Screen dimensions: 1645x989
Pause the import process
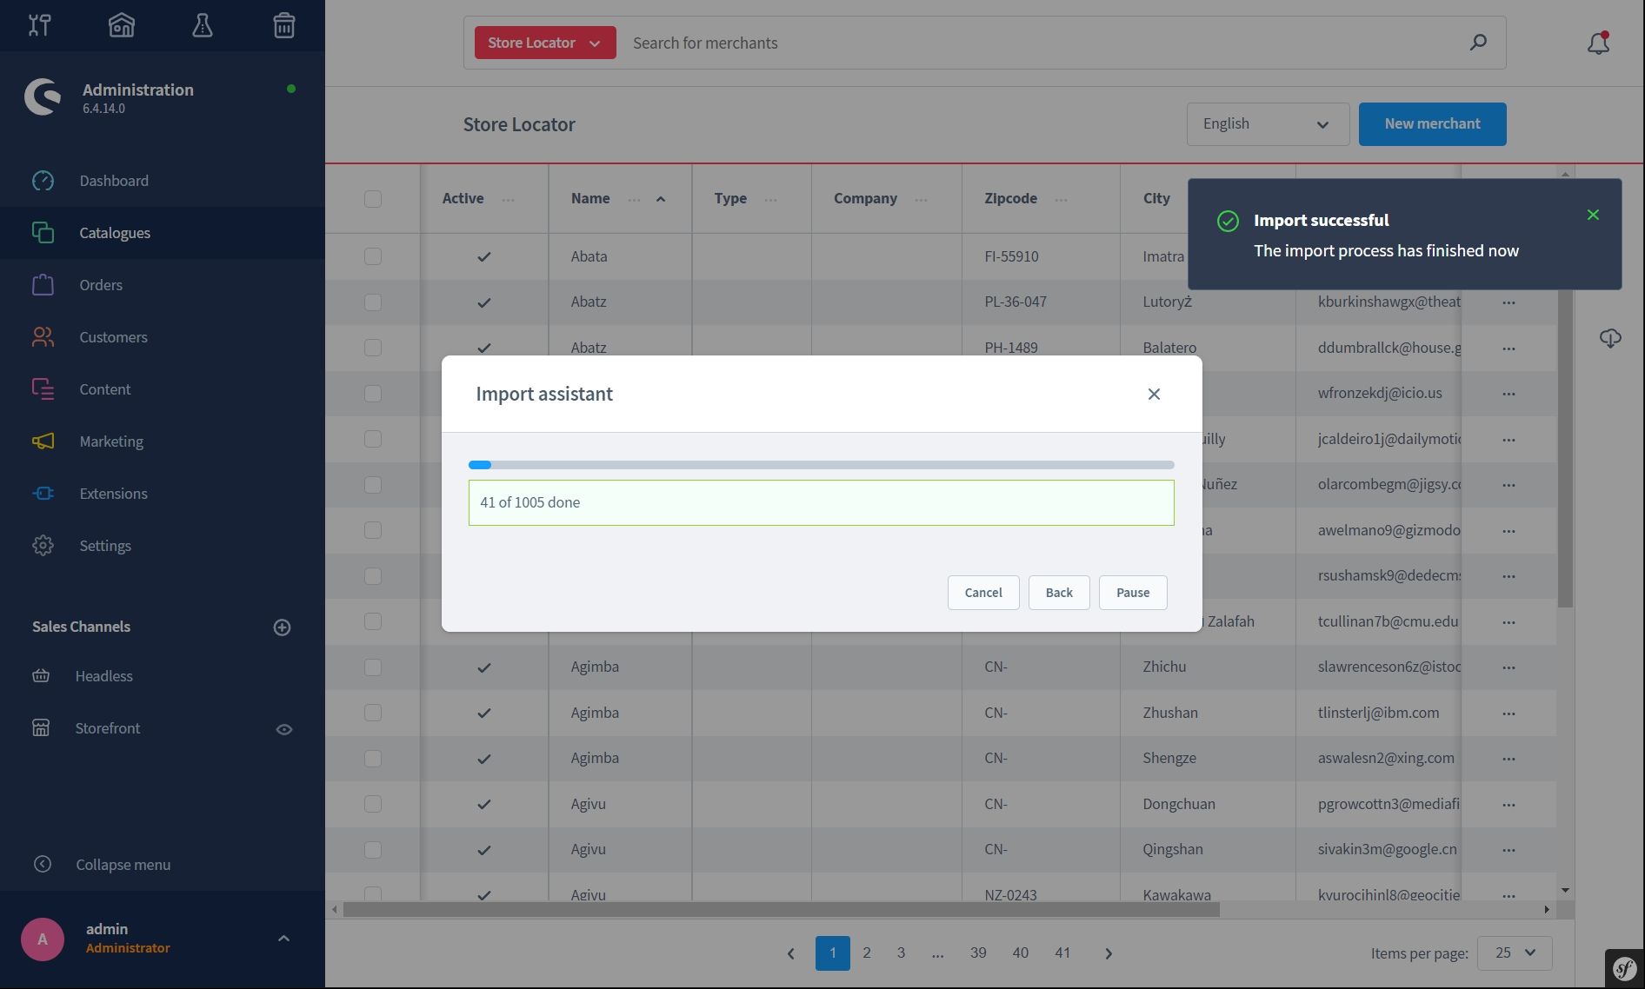[x=1132, y=593]
